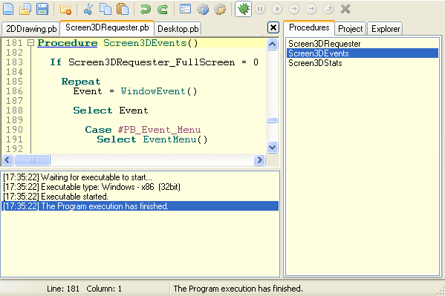Click the debugger Stop (pause) icon
445x296 pixels.
(260, 9)
